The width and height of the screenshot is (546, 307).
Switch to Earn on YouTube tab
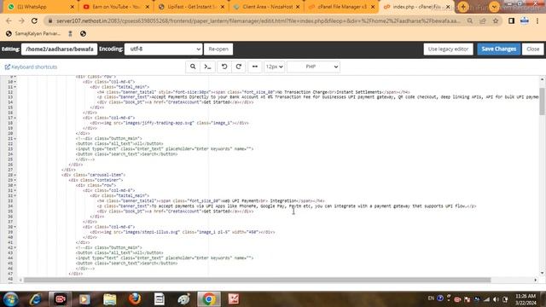(115, 7)
